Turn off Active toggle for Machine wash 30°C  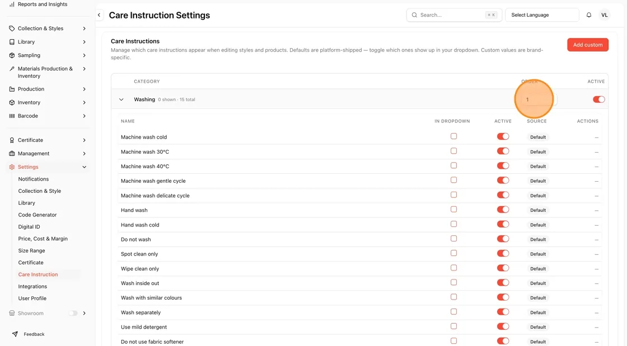pos(503,151)
